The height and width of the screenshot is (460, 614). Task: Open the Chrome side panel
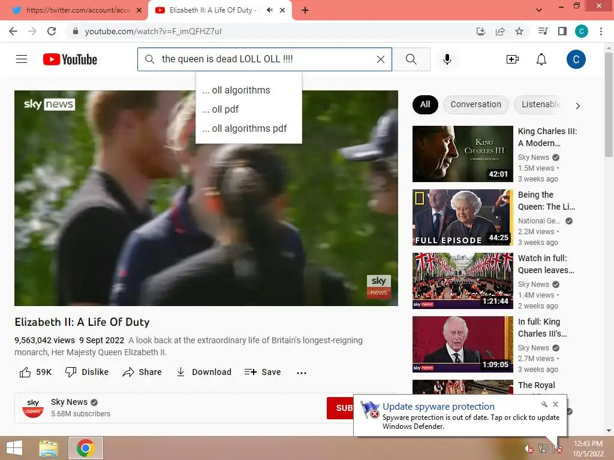coord(562,31)
